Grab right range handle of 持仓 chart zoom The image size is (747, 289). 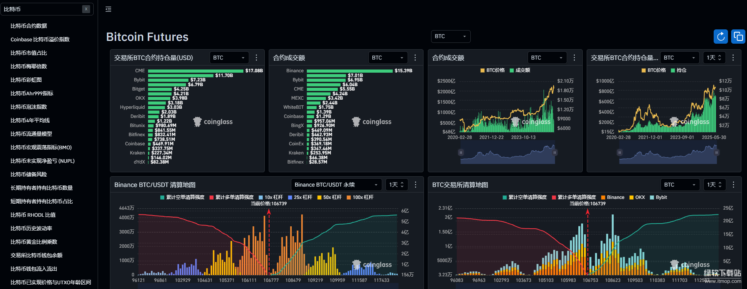(716, 152)
